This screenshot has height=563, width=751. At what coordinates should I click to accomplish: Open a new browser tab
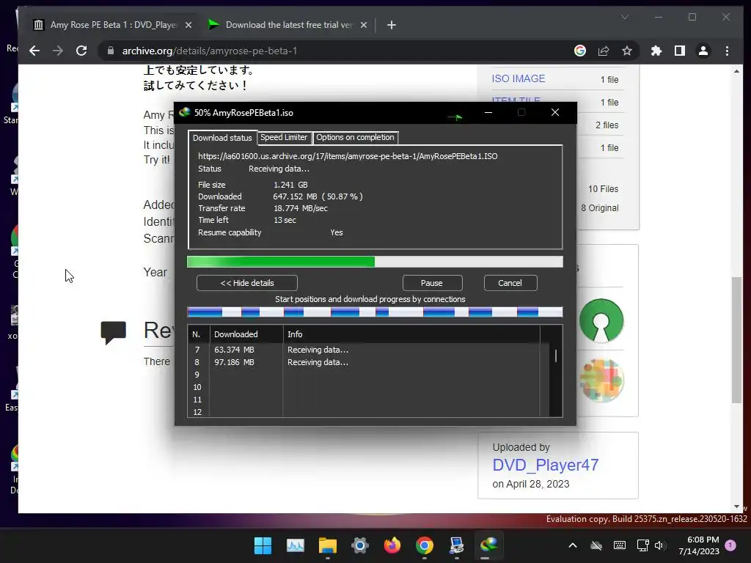coord(392,25)
